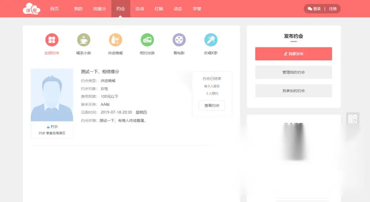
Task: Click the site heart-shaped logo
Action: tap(31, 9)
